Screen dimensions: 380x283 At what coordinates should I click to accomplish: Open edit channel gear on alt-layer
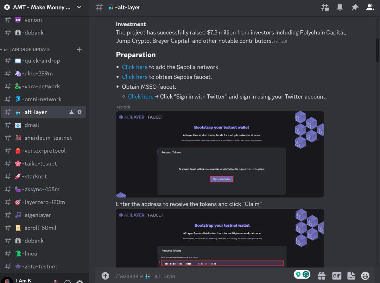(x=79, y=112)
